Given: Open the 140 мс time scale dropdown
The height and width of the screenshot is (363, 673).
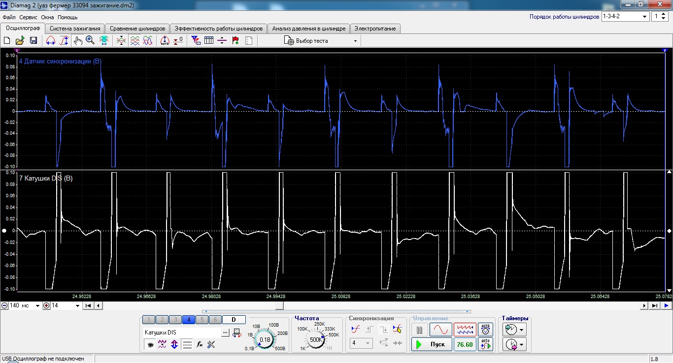Looking at the screenshot, I should (25, 305).
